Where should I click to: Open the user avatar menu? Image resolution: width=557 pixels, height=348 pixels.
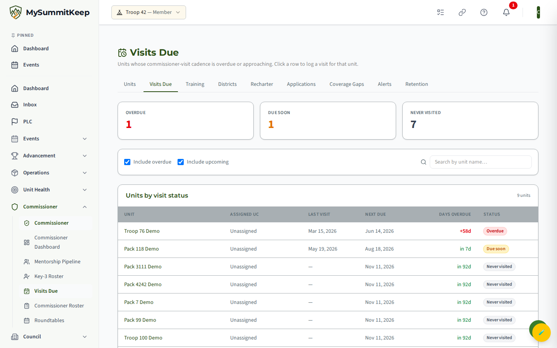tap(538, 12)
